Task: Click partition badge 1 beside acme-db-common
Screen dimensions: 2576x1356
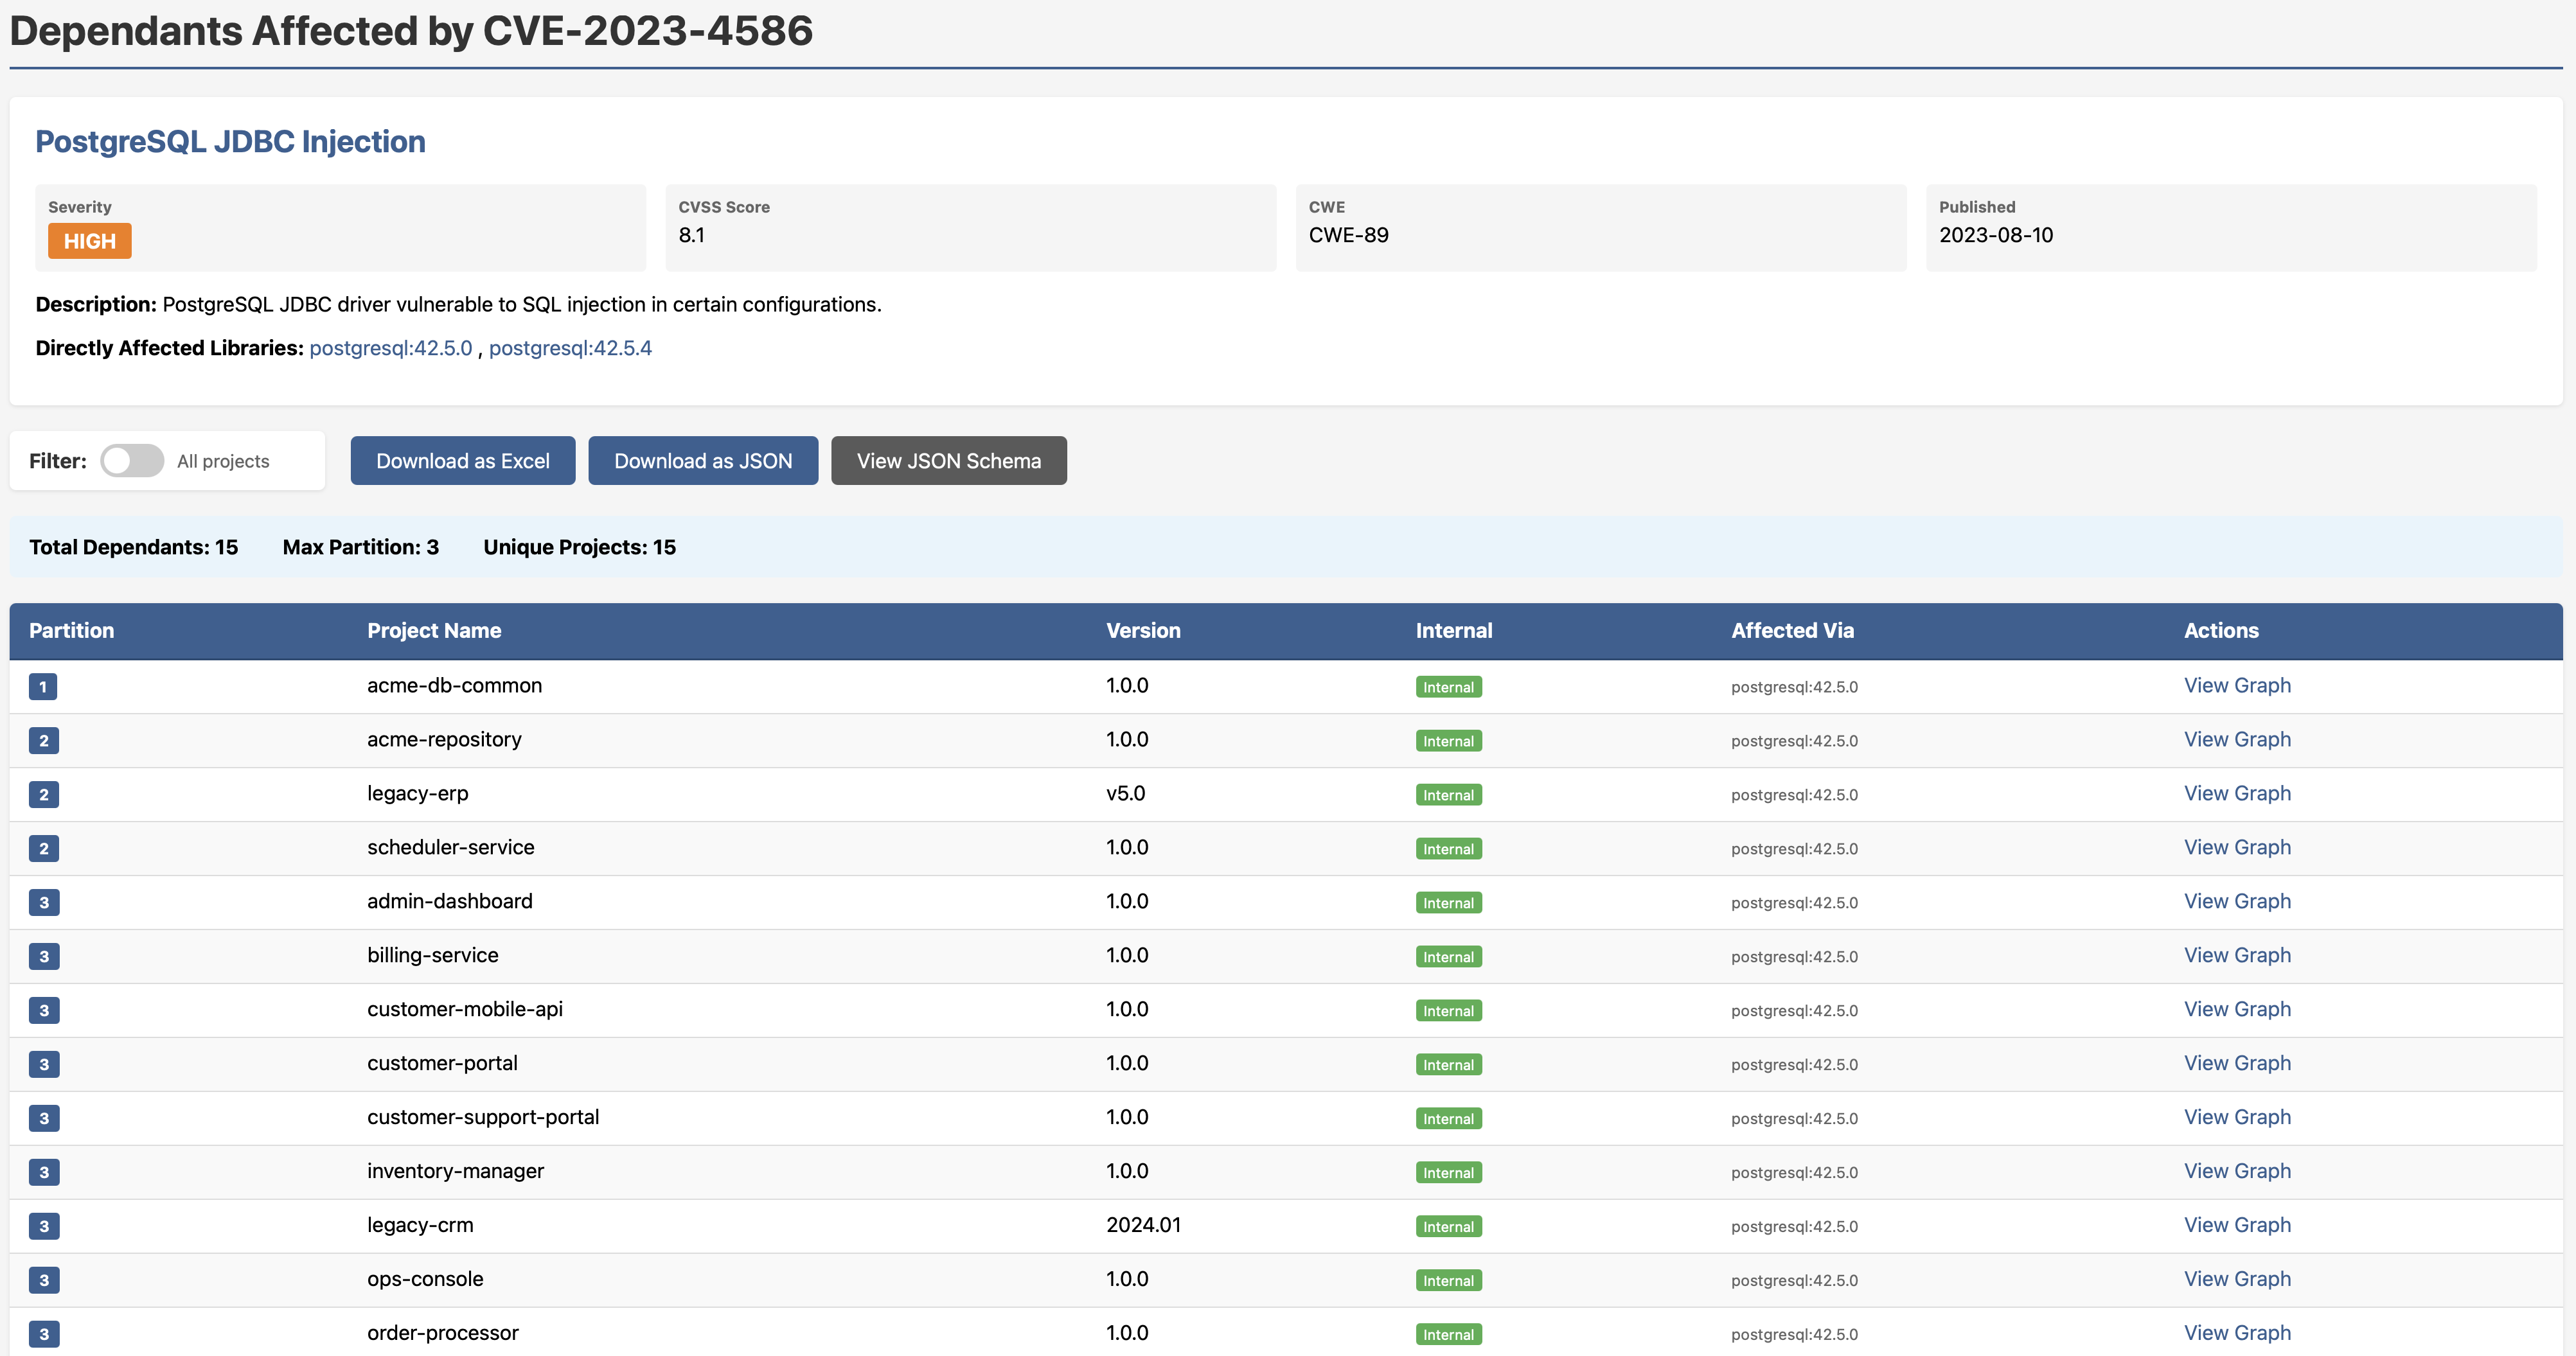Action: coord(44,687)
